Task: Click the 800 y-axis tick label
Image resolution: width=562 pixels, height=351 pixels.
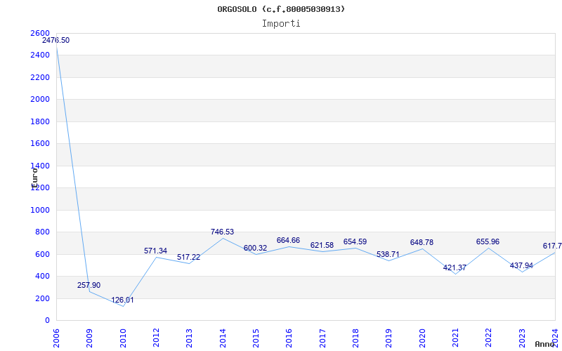Action: pyautogui.click(x=42, y=232)
